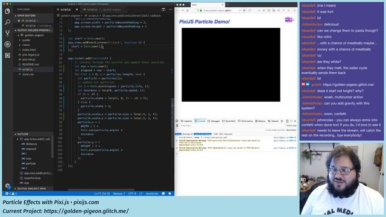Screen dimensions: 386x217
Task: Open pixi-legacy.js in the Explorer
Action: tap(31, 55)
